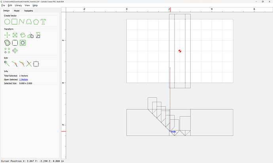Open the Rotate transform tool
This screenshot has height=163, width=273.
(x=23, y=35)
